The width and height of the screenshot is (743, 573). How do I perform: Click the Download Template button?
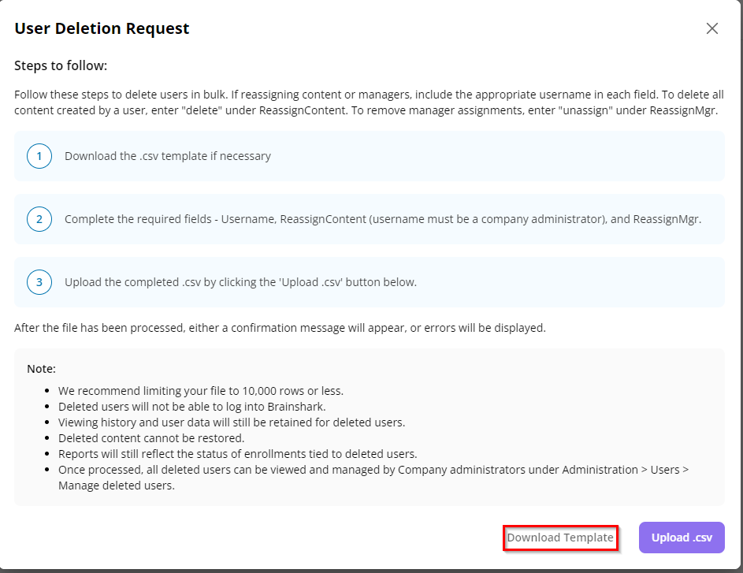pos(560,538)
